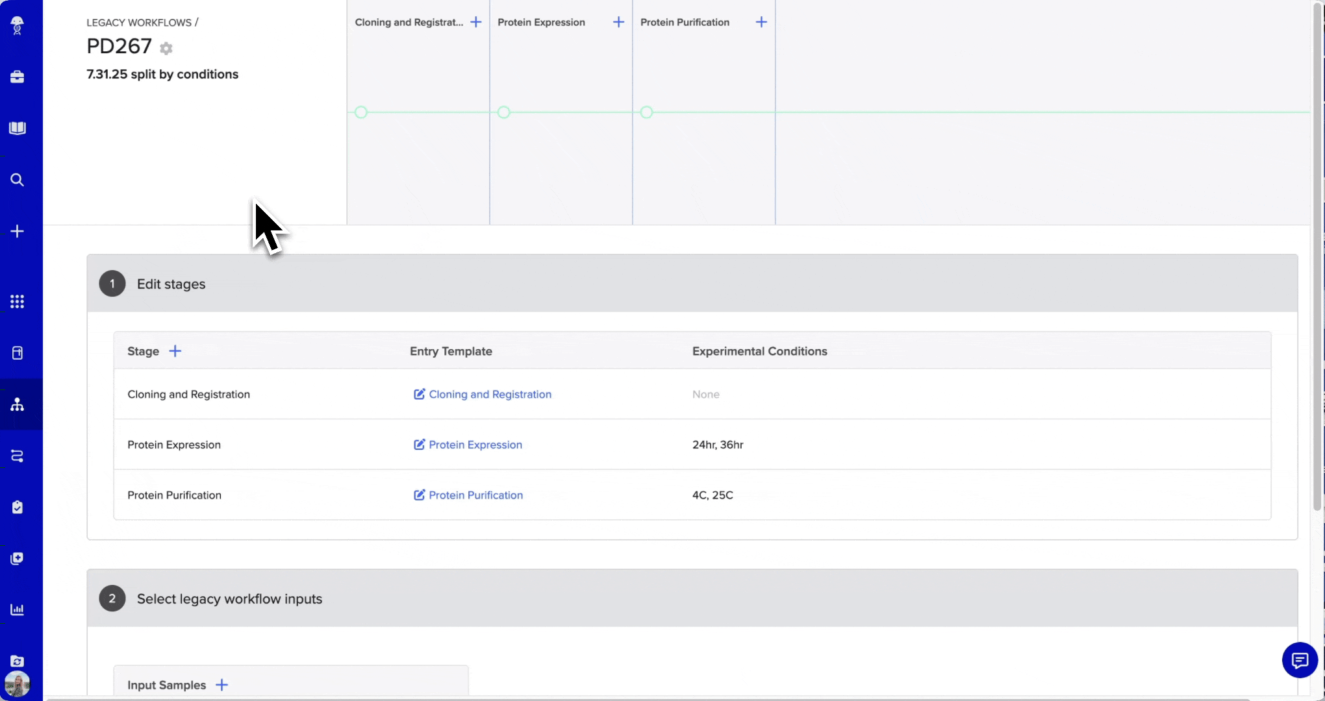Open the Insights chart icon in sidebar
1325x701 pixels.
18,609
